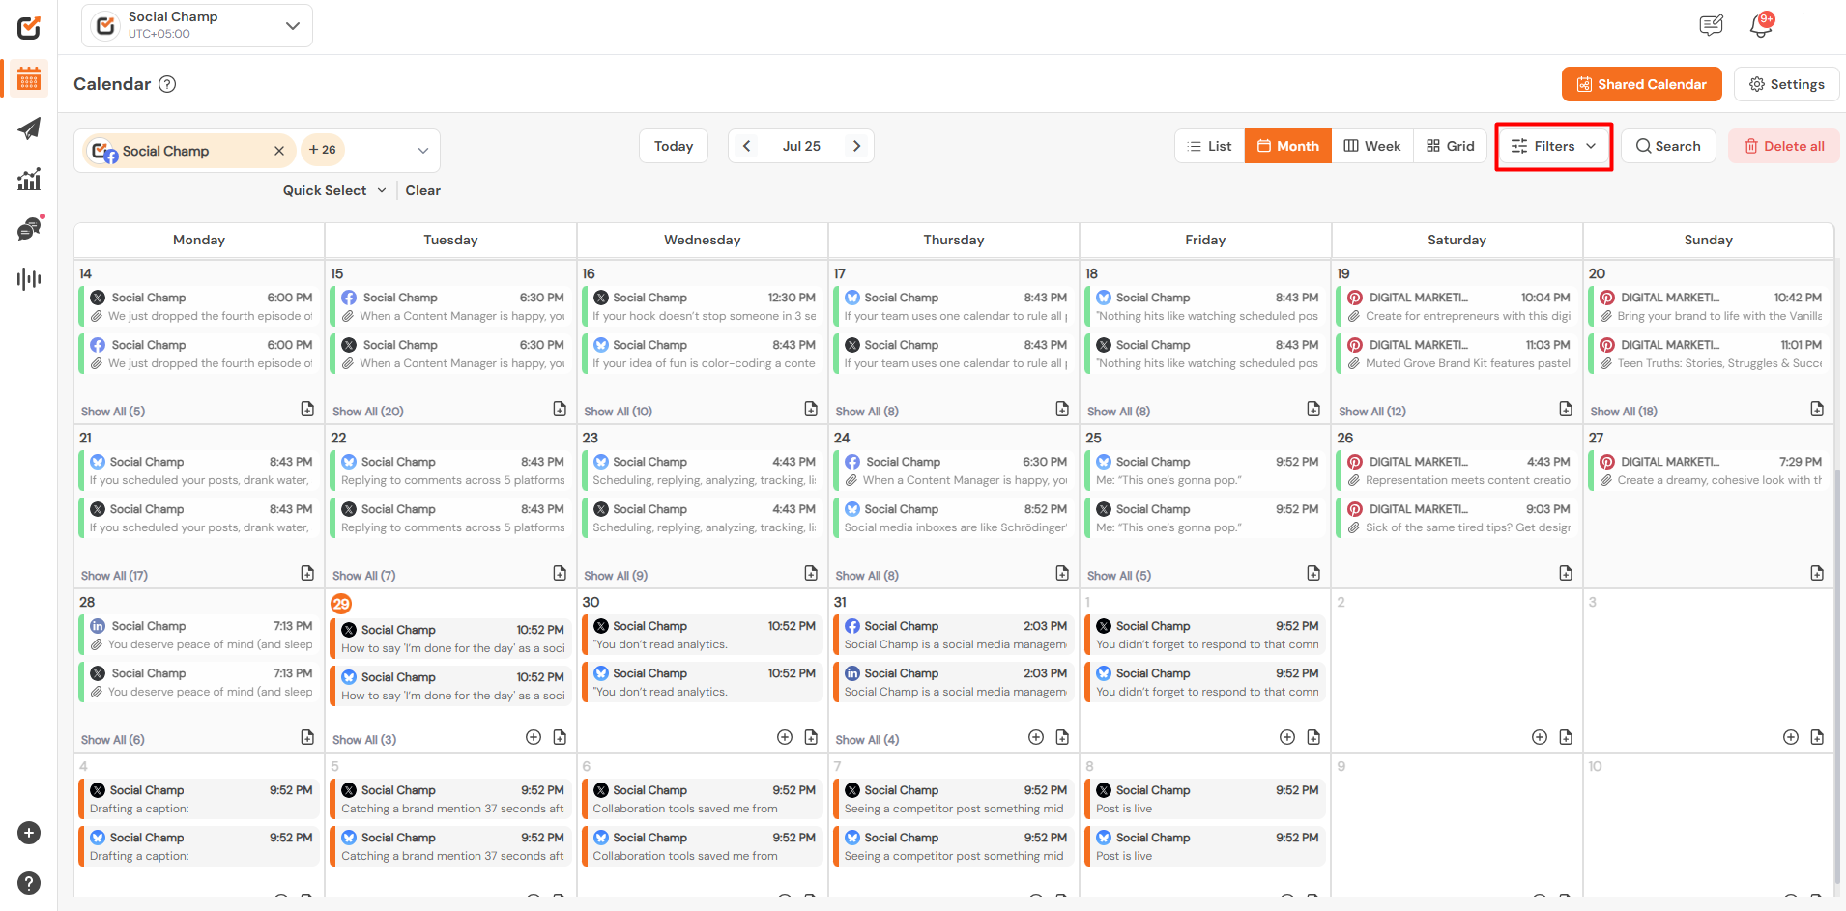This screenshot has width=1846, height=911.
Task: Click the add-note icon on day 14
Action: tap(307, 409)
